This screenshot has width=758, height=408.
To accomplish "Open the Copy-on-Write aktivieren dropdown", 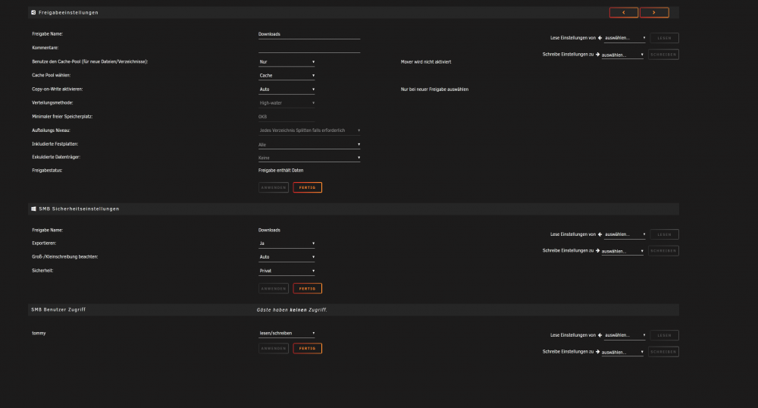I will tap(287, 89).
